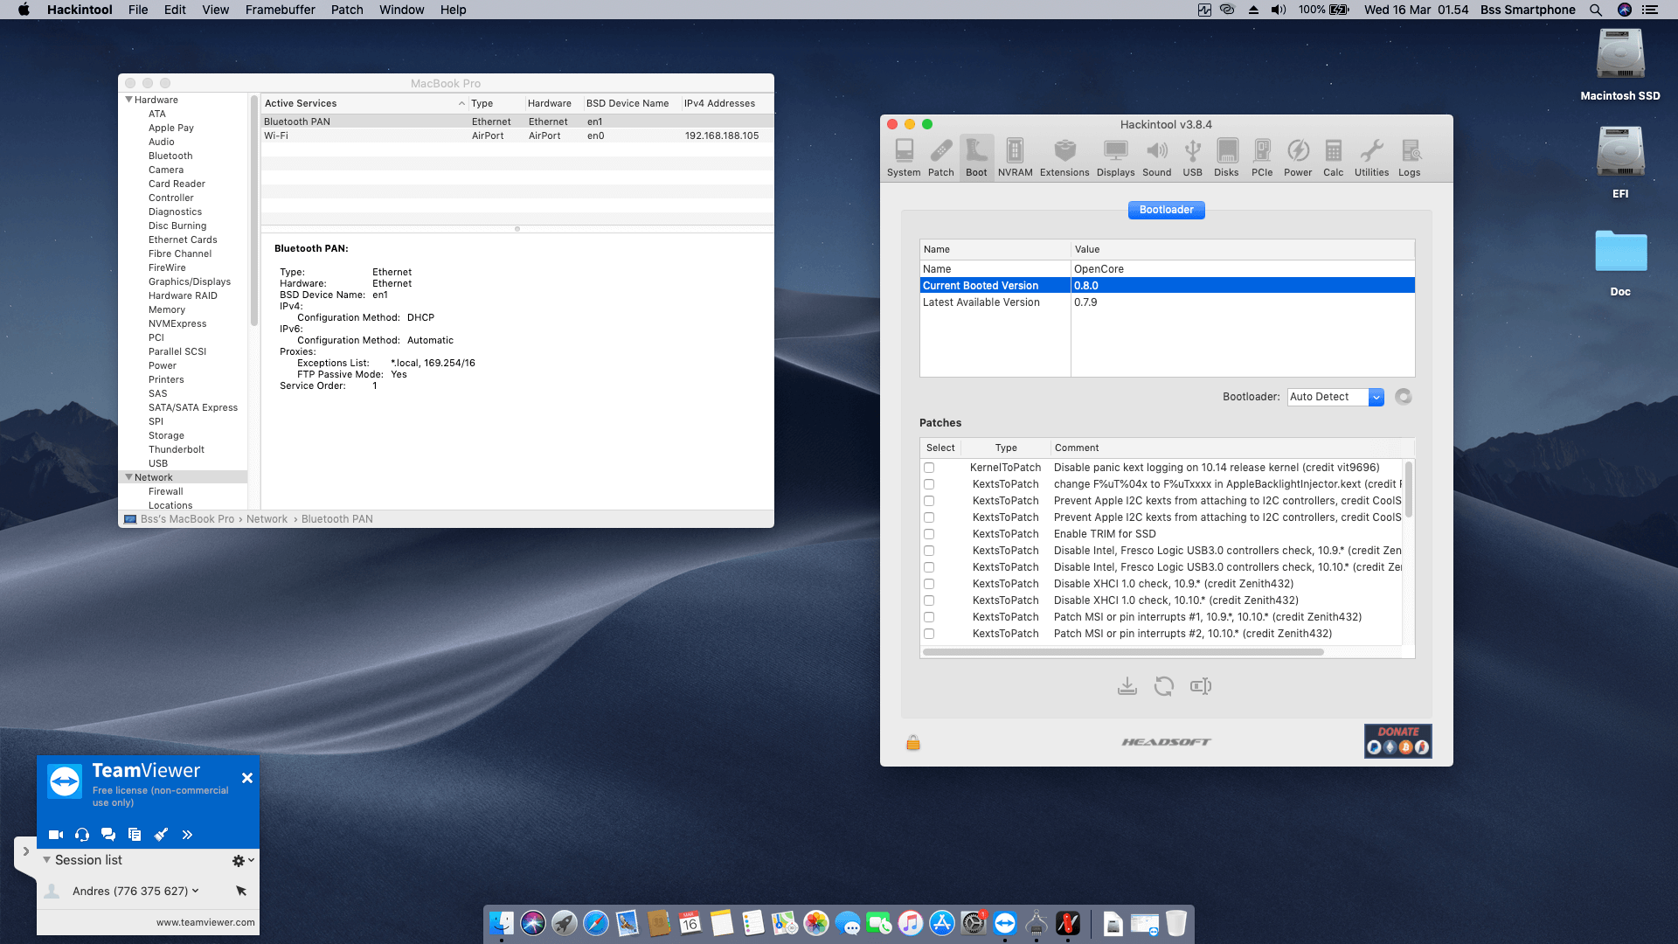Check the USB3.0 controllers check 10.9.* patch
Image resolution: width=1678 pixels, height=944 pixels.
coord(929,551)
